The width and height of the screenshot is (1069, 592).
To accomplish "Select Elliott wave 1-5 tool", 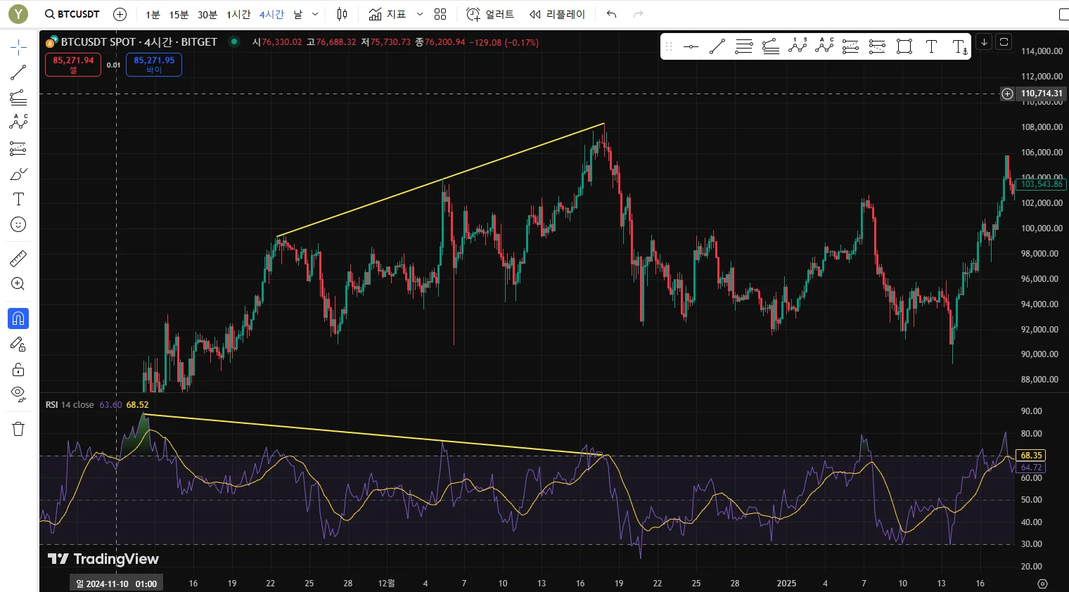I will [798, 46].
